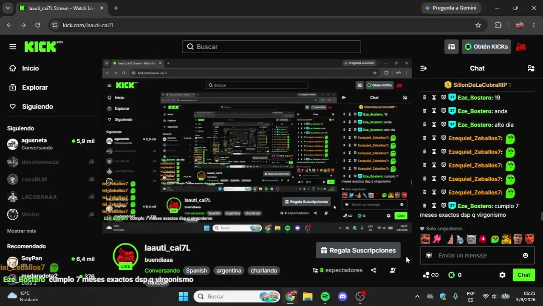Viewport: 543px width, 306px height.
Task: Open LACOBRAAA channel in sidebar
Action: 51,197
